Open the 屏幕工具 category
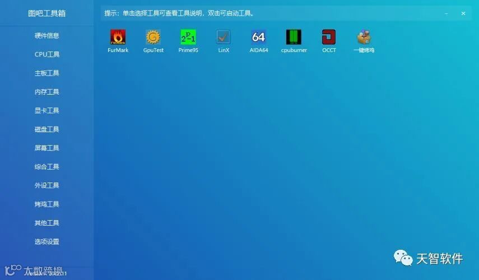This screenshot has height=280, width=479. click(x=46, y=148)
